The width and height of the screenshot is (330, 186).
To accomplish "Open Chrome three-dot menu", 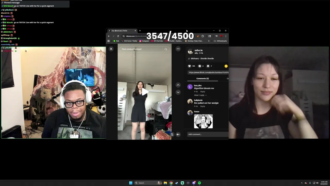I will (226, 36).
